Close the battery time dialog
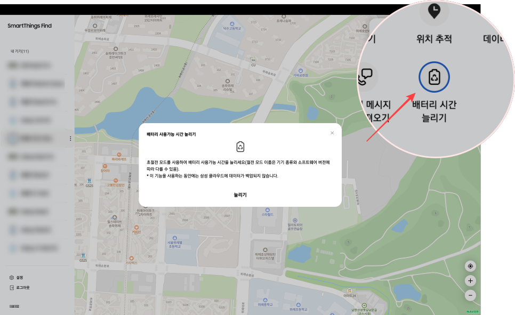 [x=332, y=133]
